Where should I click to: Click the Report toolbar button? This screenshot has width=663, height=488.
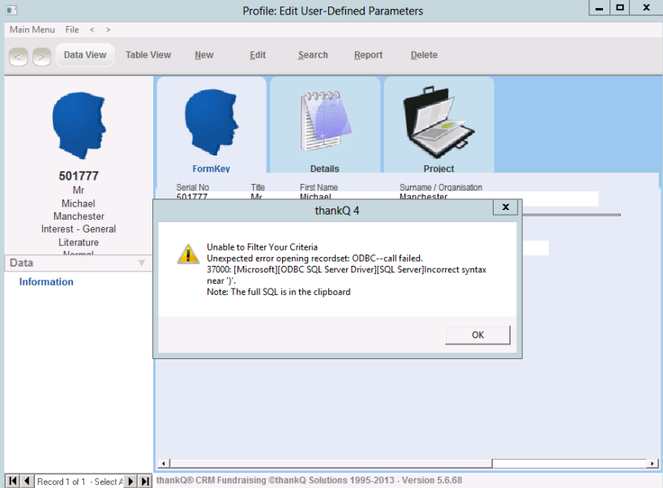[368, 55]
